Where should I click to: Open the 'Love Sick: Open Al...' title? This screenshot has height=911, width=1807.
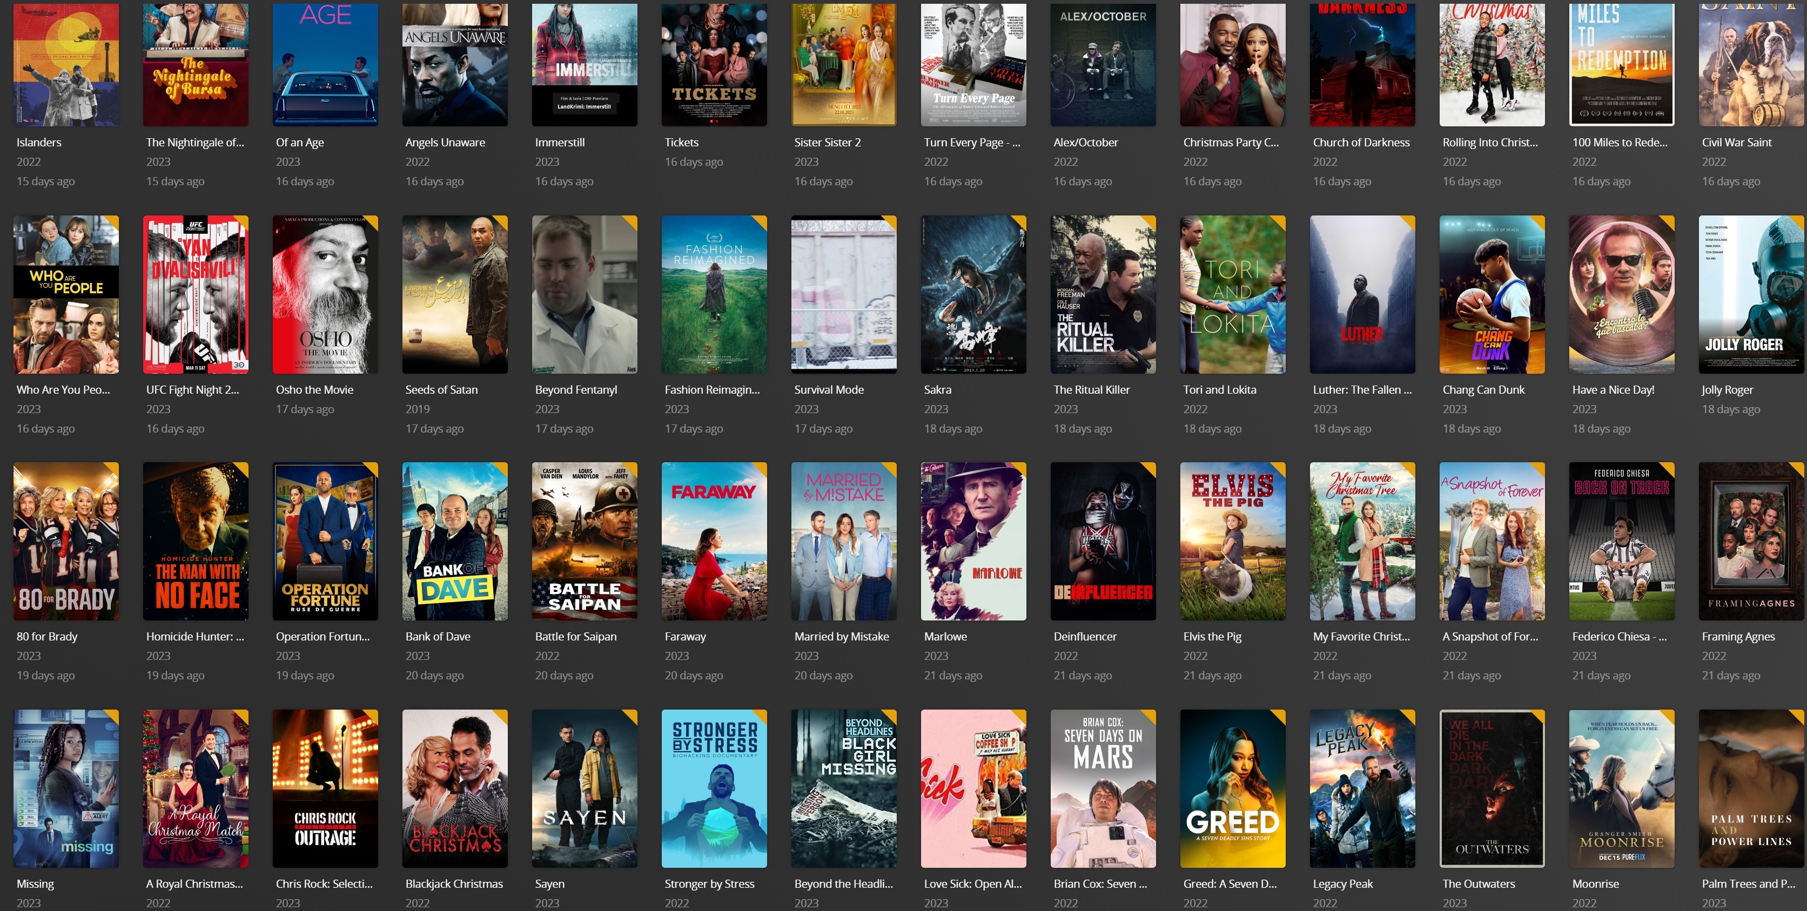point(973,885)
